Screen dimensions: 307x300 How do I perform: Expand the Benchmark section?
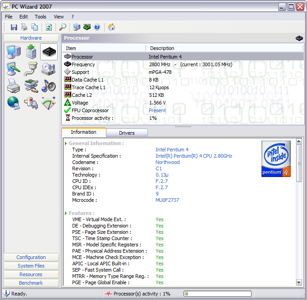(x=31, y=283)
